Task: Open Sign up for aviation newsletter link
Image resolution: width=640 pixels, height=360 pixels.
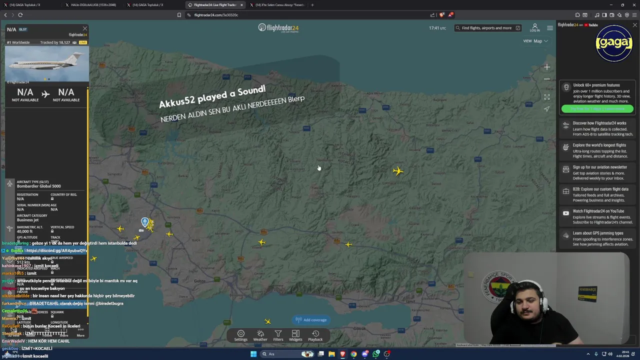Action: pyautogui.click(x=597, y=172)
